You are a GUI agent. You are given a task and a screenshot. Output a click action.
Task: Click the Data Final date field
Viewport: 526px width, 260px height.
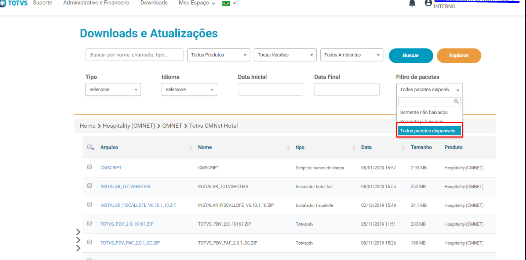click(x=347, y=89)
